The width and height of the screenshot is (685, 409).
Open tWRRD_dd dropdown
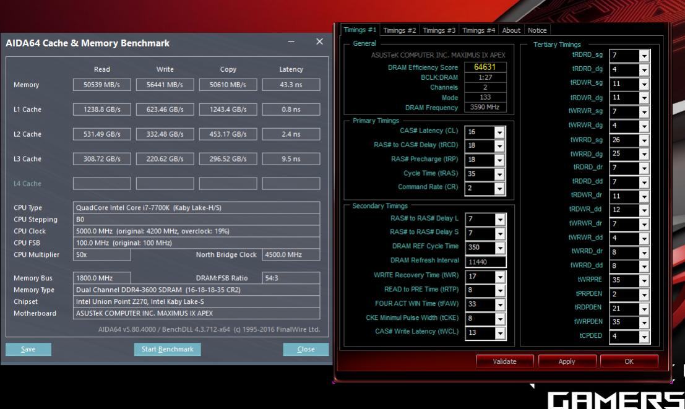(x=644, y=267)
